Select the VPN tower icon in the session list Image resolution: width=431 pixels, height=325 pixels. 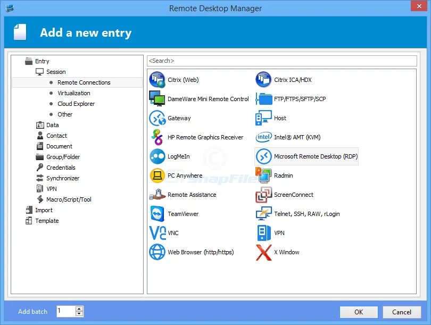pyautogui.click(x=263, y=232)
